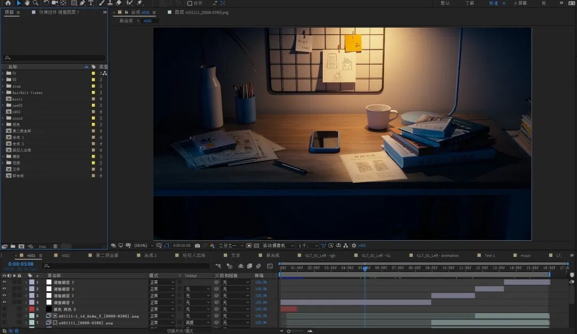The width and height of the screenshot is (577, 334).
Task: Switch to the 标准 workspace
Action: coord(494,3)
